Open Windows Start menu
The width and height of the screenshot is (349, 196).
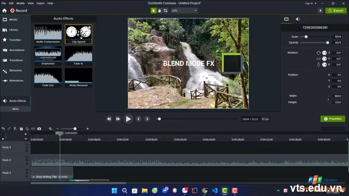coord(115,191)
